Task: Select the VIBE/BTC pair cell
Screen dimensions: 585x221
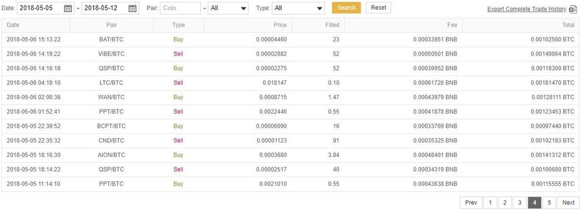Action: tap(111, 54)
